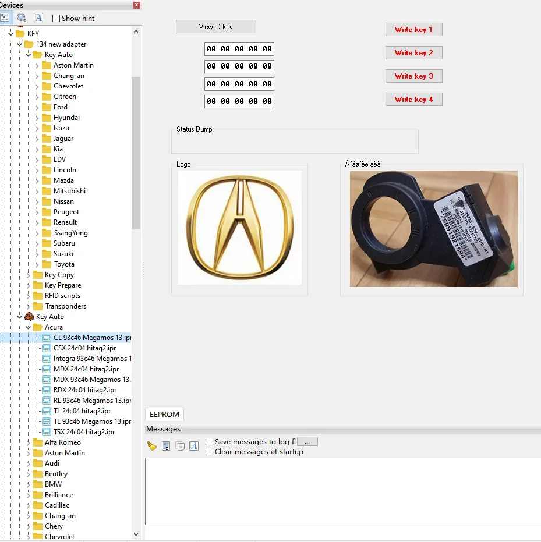Select MDX 24c04 hitag2.ipr in tree

pyautogui.click(x=86, y=369)
